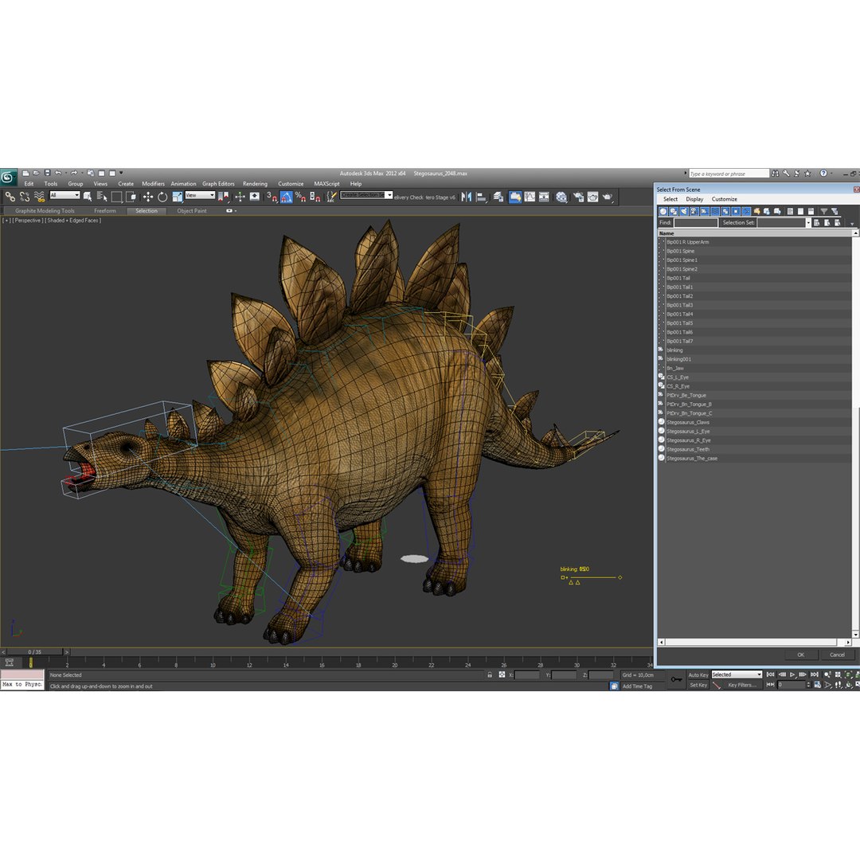Open the Render Setup icon

click(x=578, y=197)
